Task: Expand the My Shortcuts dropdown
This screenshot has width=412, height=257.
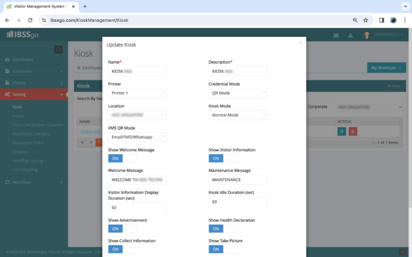Action: (386, 68)
